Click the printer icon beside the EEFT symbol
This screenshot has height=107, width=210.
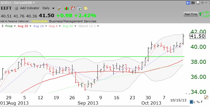click(16, 8)
